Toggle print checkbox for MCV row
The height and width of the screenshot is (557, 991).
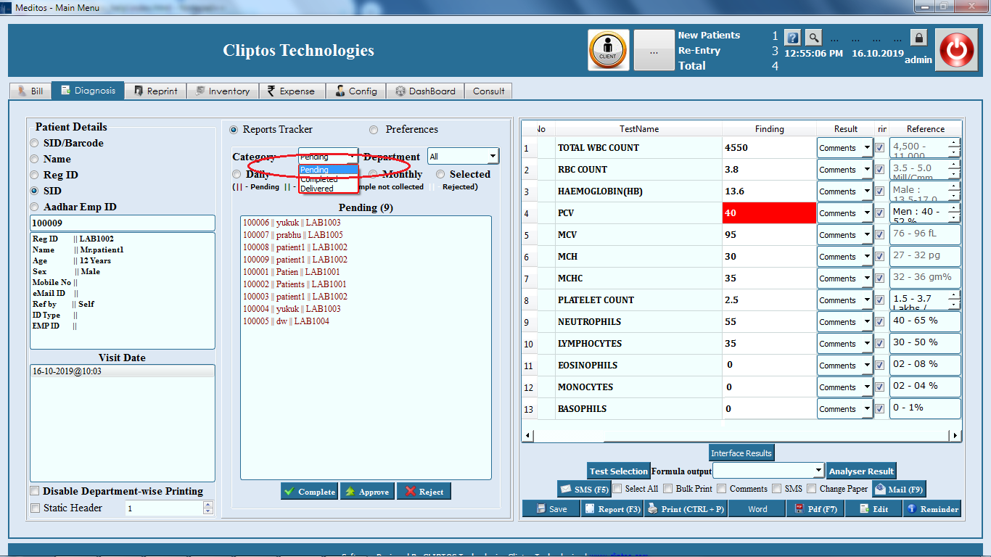(x=880, y=234)
